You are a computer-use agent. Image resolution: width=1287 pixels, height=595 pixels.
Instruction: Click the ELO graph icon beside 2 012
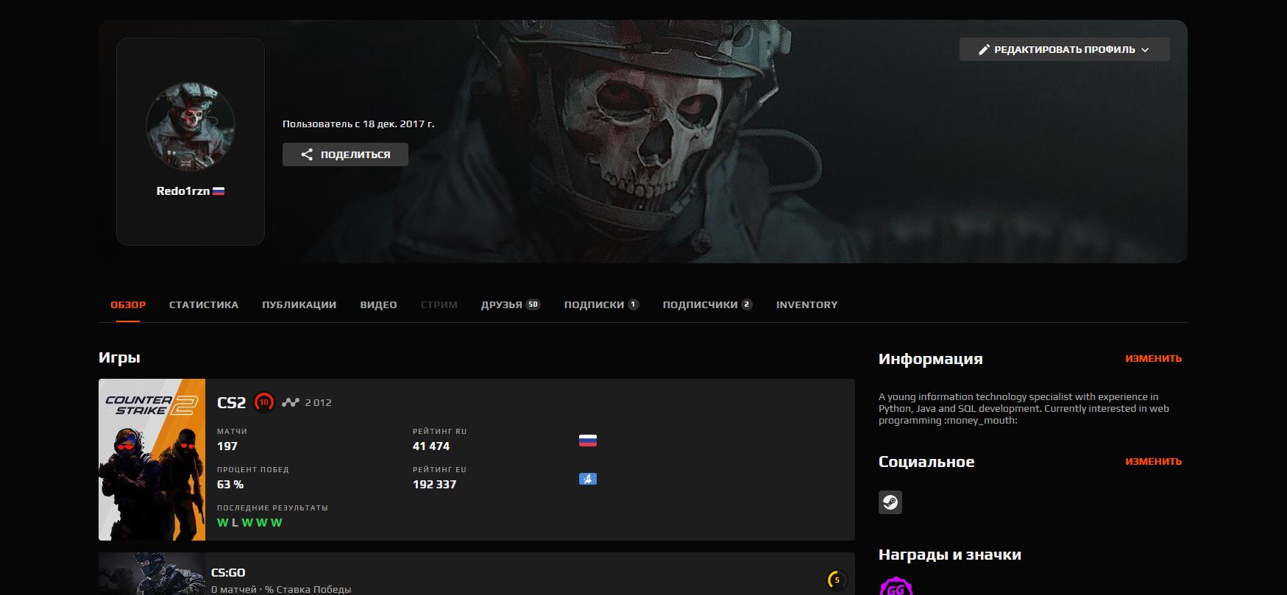point(291,402)
